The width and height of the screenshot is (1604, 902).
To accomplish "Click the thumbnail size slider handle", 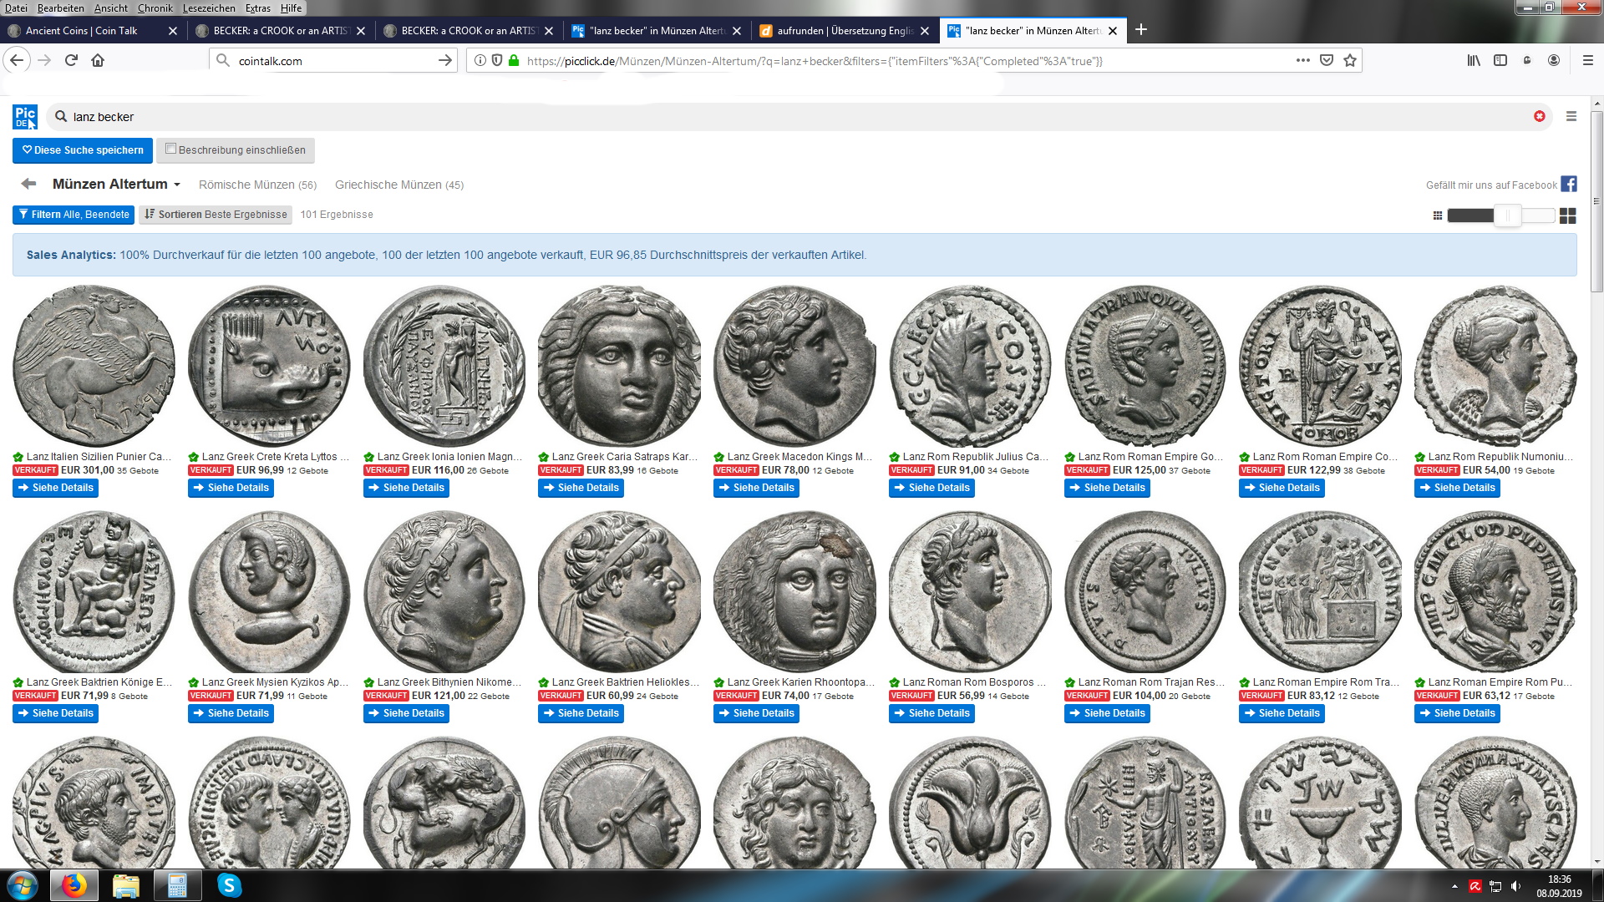I will tap(1507, 215).
